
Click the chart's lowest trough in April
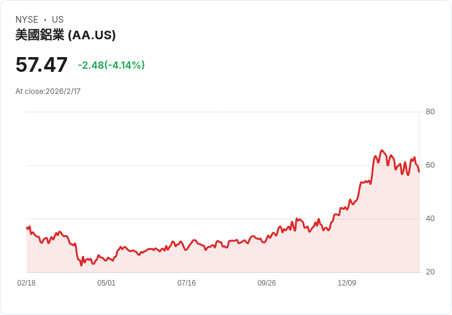click(81, 265)
